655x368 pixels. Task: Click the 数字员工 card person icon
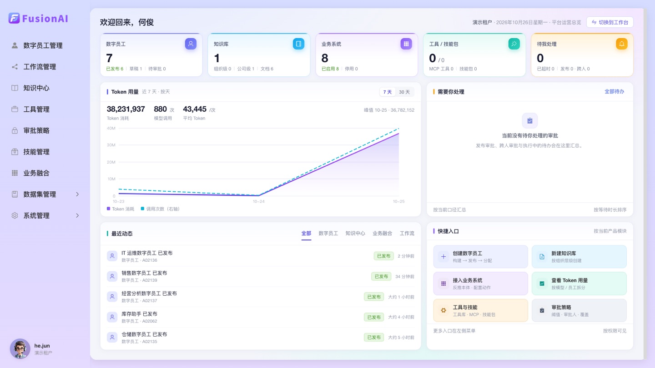tap(191, 44)
